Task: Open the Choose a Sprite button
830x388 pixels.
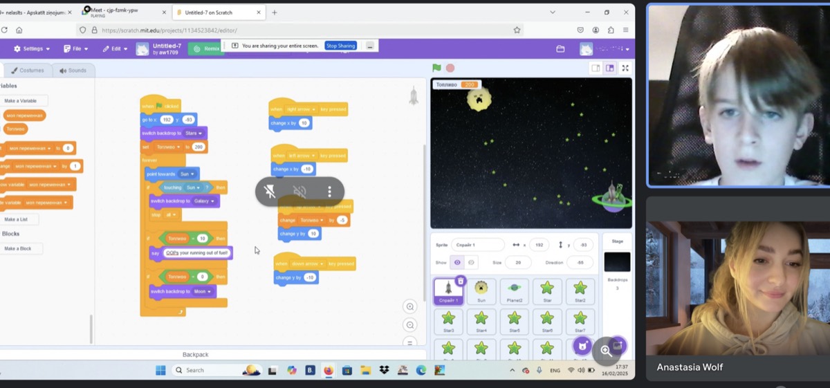Action: point(582,345)
